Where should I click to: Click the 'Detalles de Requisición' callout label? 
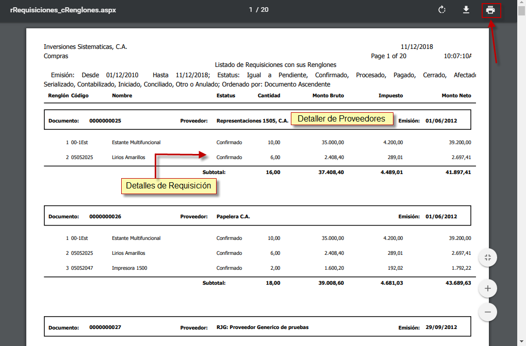coord(169,186)
